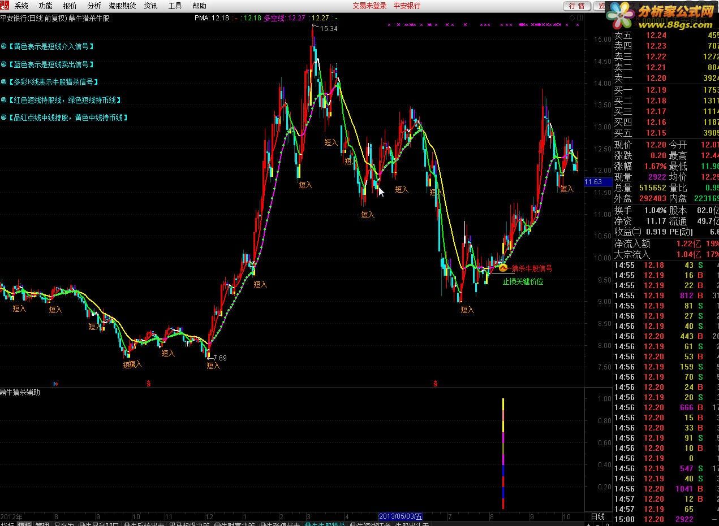Click the 大宗流入 1.04亿 row
The width and height of the screenshot is (719, 526).
(666, 254)
